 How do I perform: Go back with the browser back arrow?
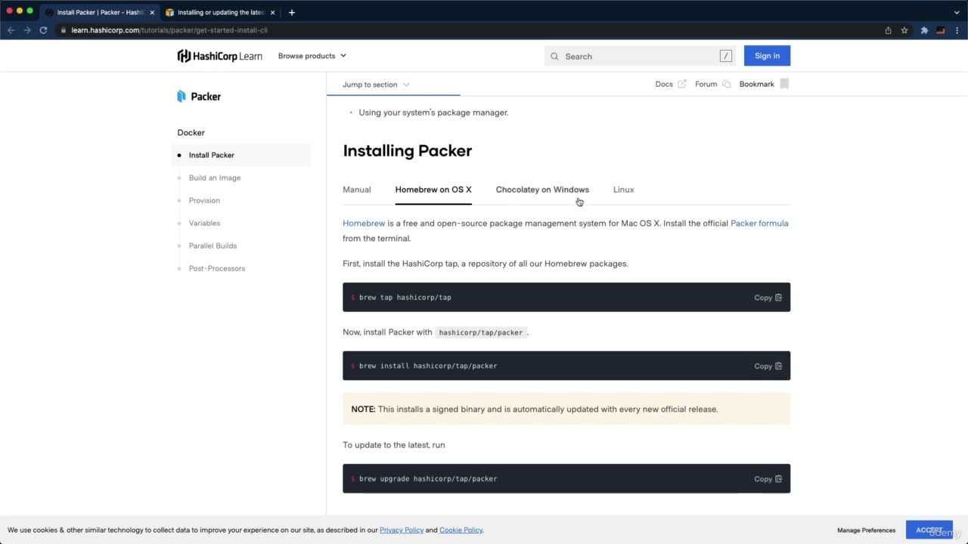coord(11,30)
